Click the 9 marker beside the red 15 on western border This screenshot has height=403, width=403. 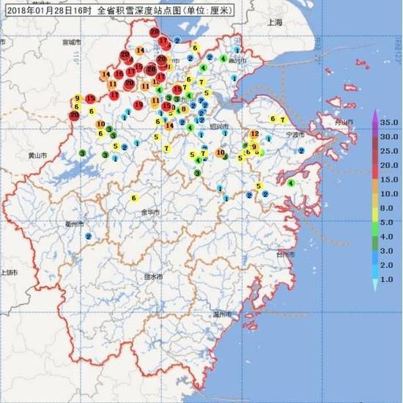(x=78, y=98)
